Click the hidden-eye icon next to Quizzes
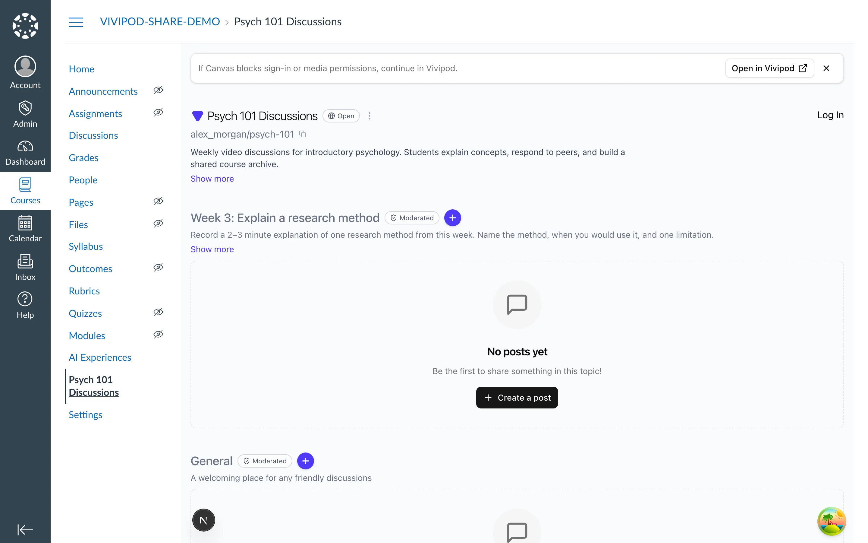 pos(158,312)
